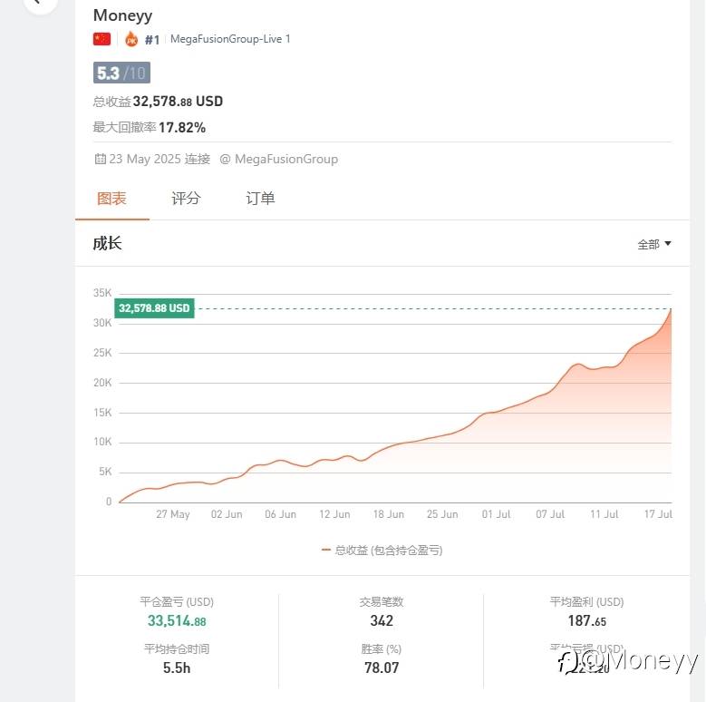The height and width of the screenshot is (702, 706).
Task: Click the green 32,578.88 USD chart label
Action: click(x=154, y=308)
